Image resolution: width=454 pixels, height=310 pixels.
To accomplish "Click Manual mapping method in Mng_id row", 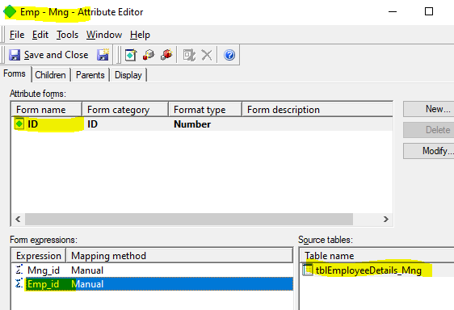I will 87,270.
